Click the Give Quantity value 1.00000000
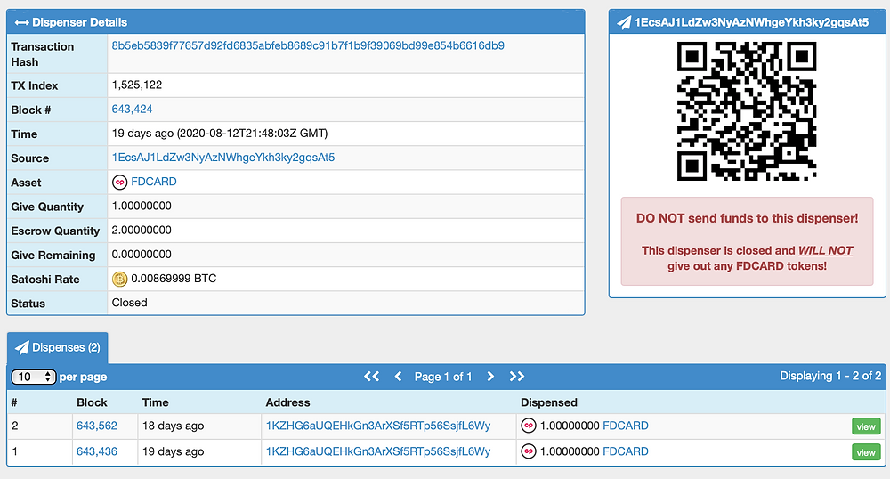890x479 pixels. pos(142,206)
